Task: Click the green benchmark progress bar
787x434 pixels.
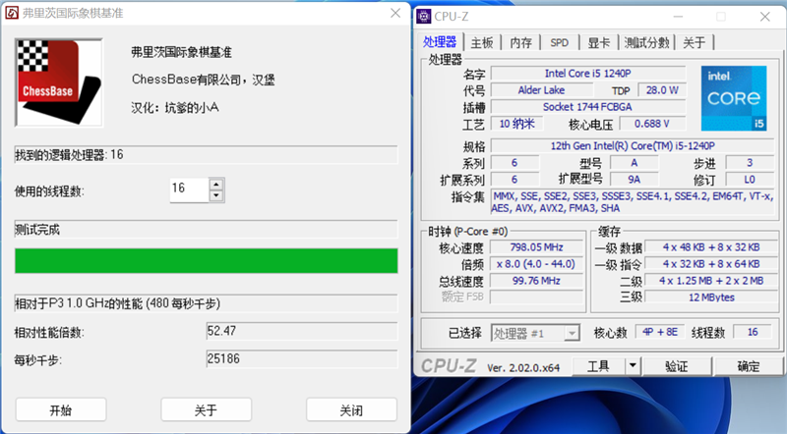Action: (206, 260)
